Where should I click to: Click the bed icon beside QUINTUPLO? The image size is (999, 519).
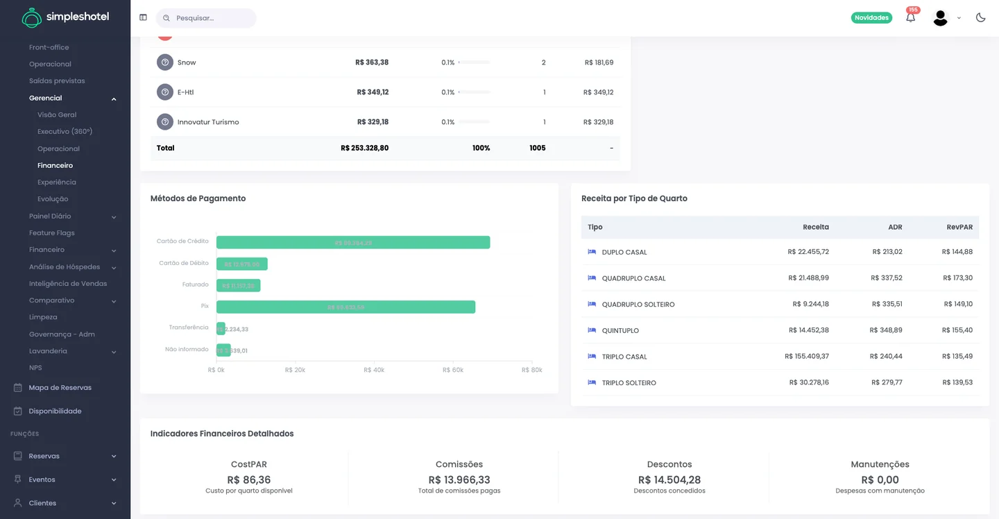[592, 330]
